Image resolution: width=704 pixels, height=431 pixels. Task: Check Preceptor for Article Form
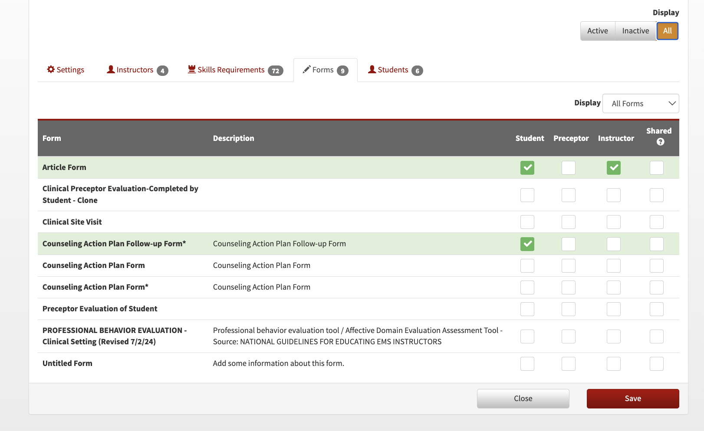tap(569, 168)
